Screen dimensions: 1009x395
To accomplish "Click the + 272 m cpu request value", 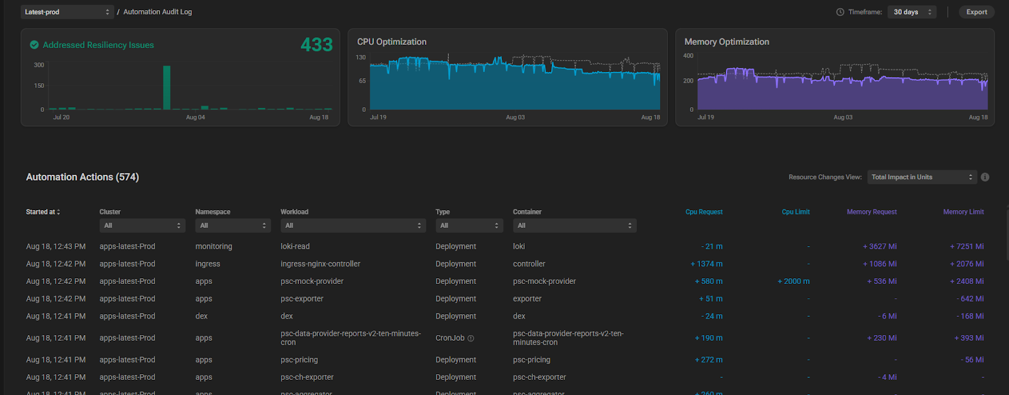I will [x=709, y=360].
